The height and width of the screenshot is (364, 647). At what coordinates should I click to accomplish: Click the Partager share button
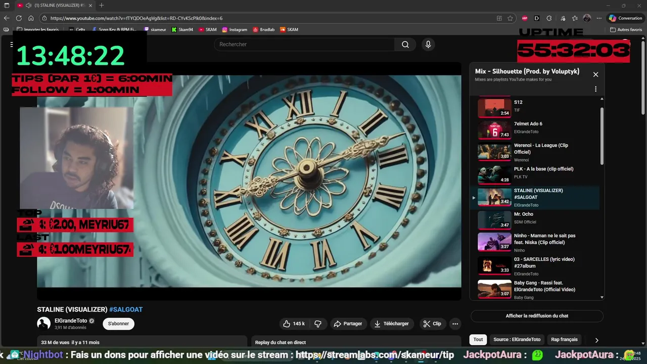[x=348, y=324]
